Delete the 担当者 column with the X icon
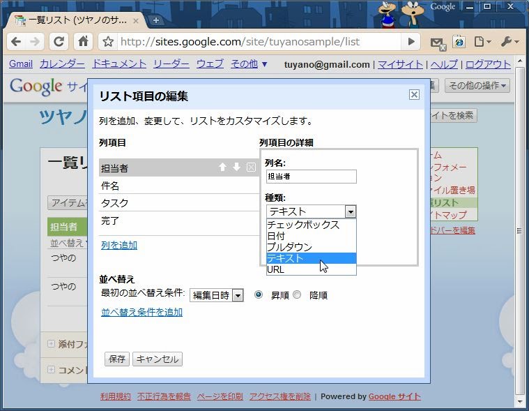This screenshot has width=529, height=411. coord(251,167)
